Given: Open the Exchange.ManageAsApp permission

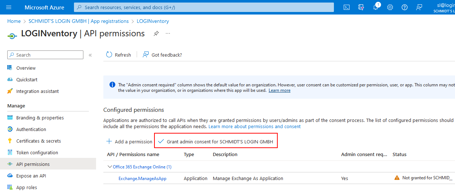Looking at the screenshot, I should click(142, 178).
